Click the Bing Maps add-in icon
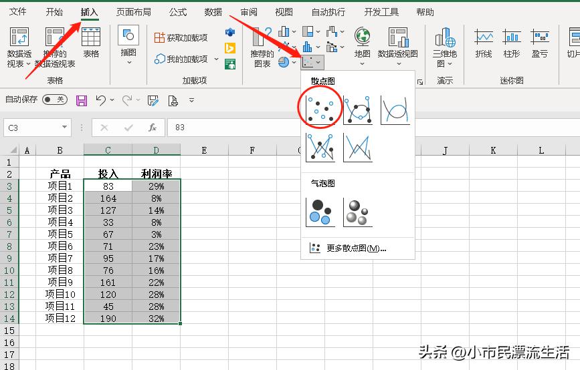The width and height of the screenshot is (580, 370). (x=230, y=48)
